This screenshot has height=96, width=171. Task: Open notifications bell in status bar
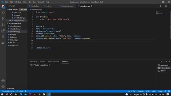pos(169,91)
